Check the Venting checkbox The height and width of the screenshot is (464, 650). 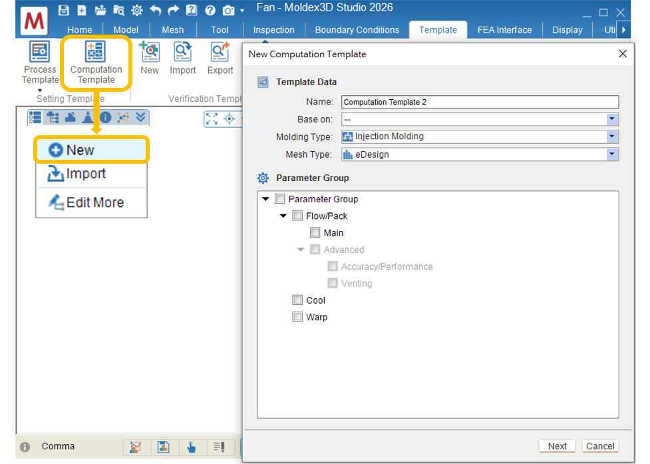333,283
